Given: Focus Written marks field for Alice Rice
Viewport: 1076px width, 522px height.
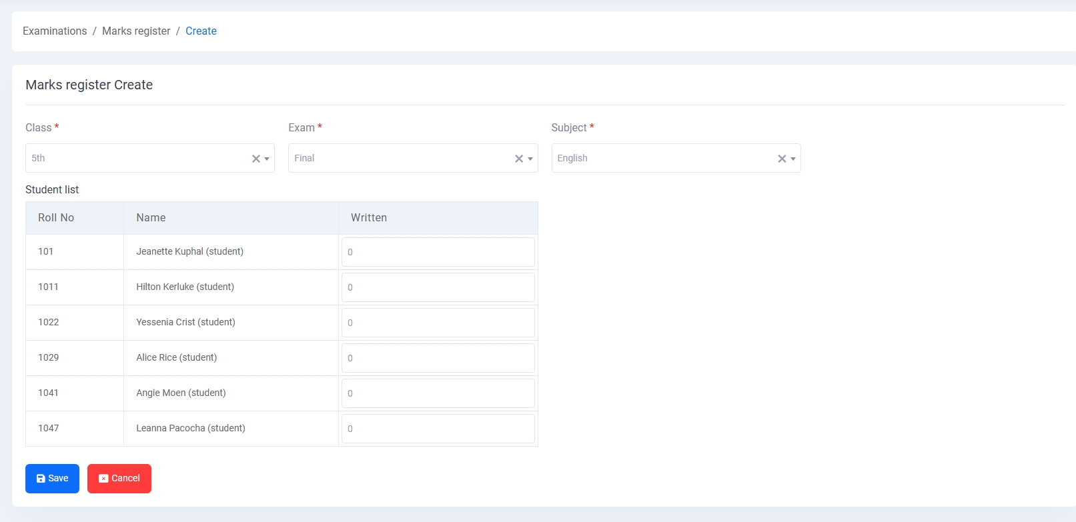Looking at the screenshot, I should 438,358.
